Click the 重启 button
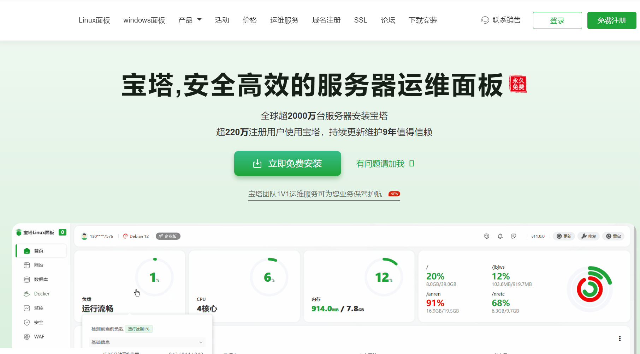The image size is (640, 354). point(613,236)
